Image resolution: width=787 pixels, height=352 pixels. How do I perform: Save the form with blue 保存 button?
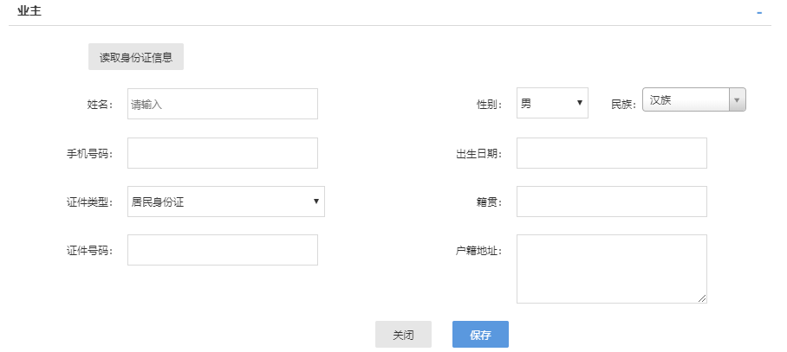pos(480,335)
